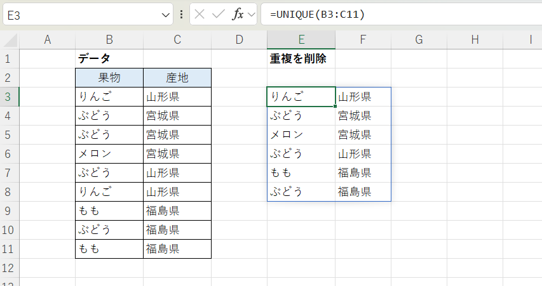Click cell E3 containing りんご
Screen dimensions: 542x286
(301, 96)
